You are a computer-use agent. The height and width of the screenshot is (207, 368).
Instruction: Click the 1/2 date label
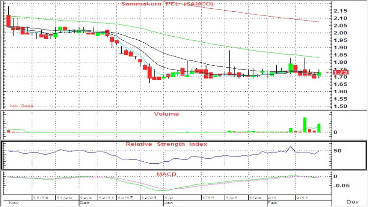tap(169, 198)
